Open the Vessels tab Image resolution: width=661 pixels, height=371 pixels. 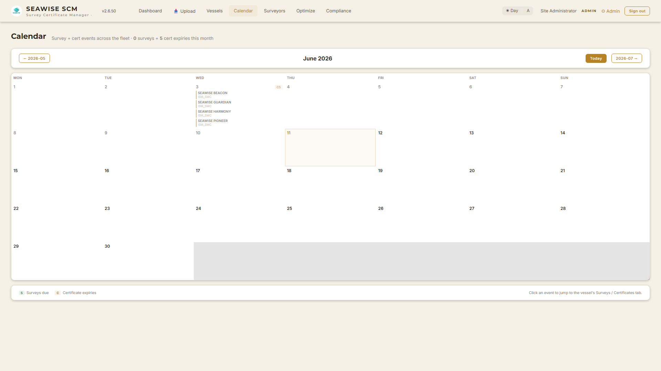214,11
